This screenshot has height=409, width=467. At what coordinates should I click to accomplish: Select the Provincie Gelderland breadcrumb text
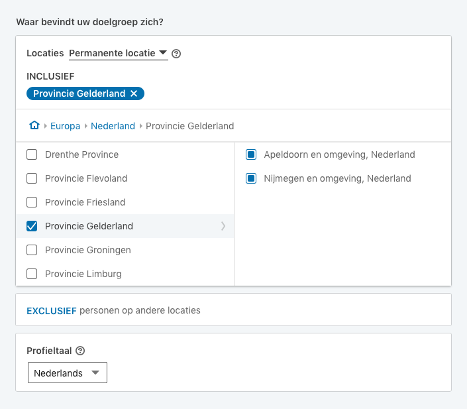tap(189, 126)
